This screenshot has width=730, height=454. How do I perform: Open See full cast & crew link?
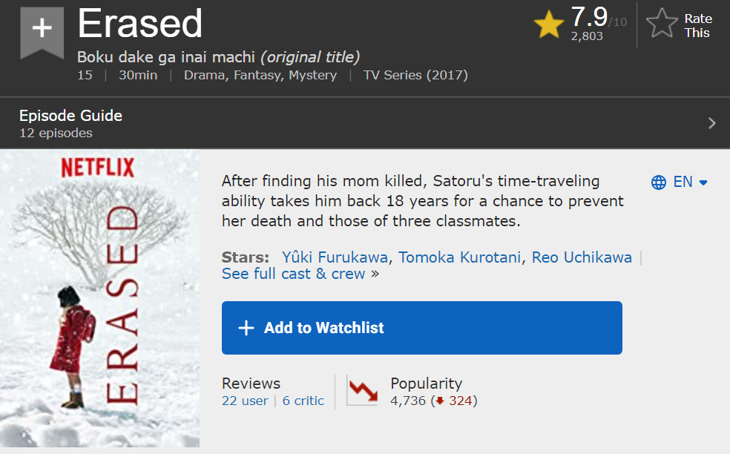[x=294, y=274]
